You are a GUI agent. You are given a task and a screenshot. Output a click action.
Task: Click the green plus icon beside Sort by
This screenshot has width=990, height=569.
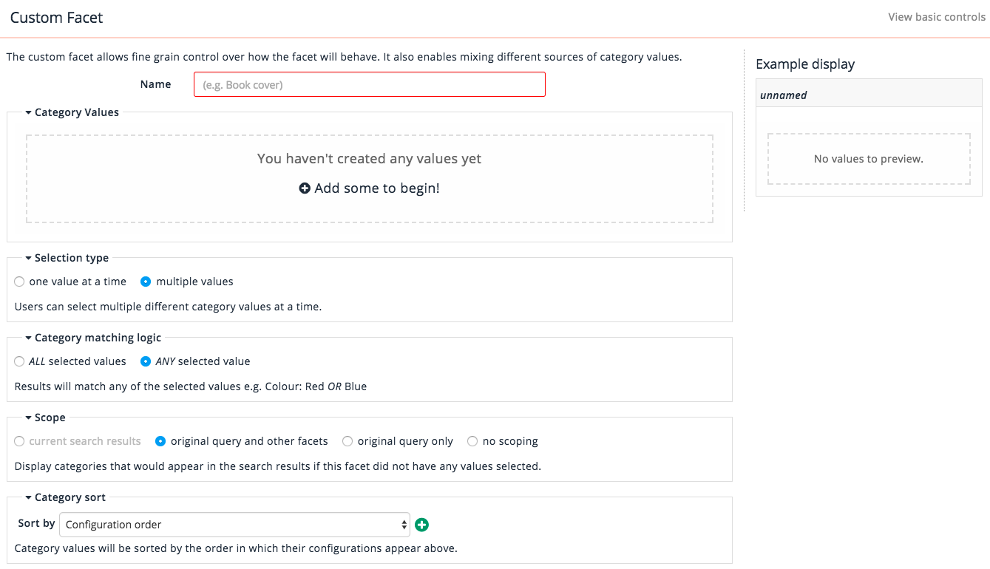tap(422, 525)
